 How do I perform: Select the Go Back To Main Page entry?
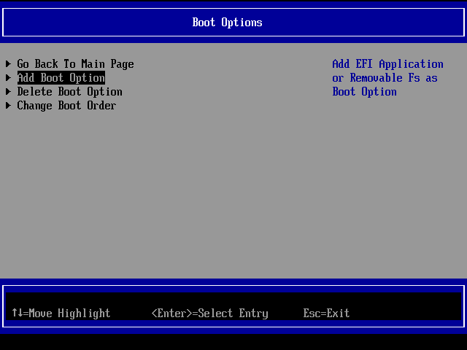point(75,64)
